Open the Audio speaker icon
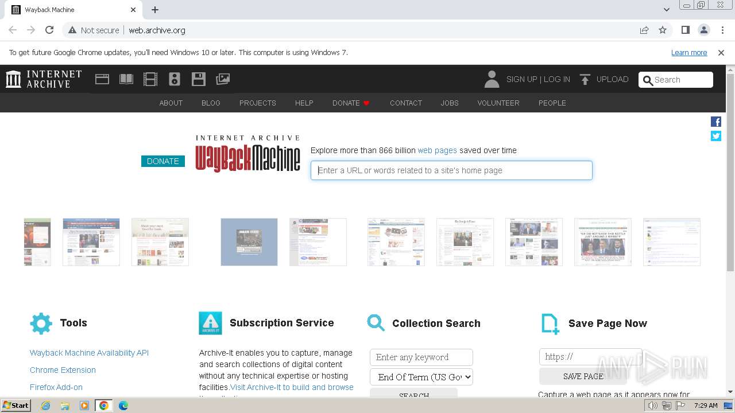This screenshot has height=413, width=735. pos(175,79)
